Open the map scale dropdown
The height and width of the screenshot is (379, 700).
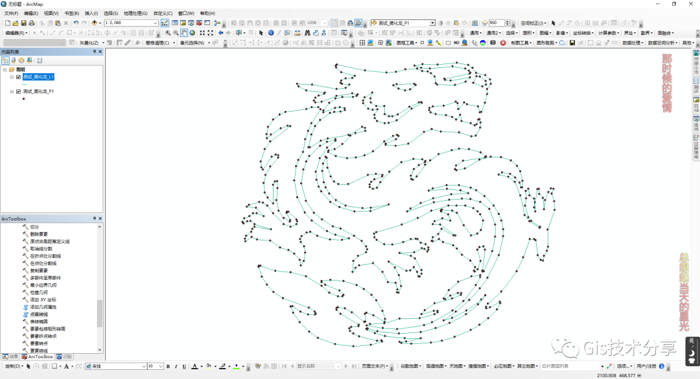point(155,23)
